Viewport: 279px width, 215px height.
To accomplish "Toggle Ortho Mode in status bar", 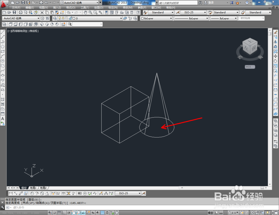I will (64, 213).
